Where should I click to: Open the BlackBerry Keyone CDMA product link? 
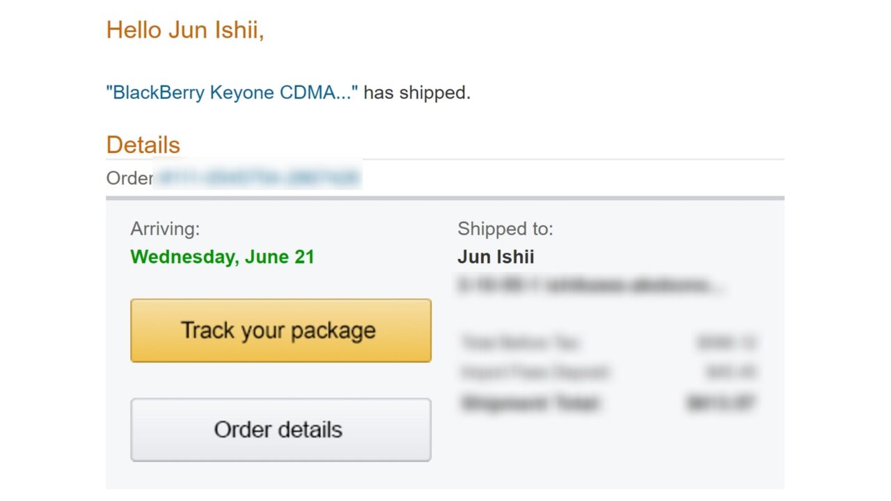[232, 93]
